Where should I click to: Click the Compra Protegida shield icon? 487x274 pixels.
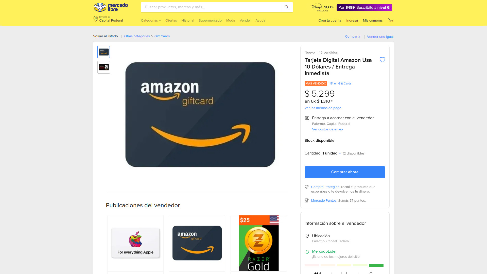tap(307, 187)
